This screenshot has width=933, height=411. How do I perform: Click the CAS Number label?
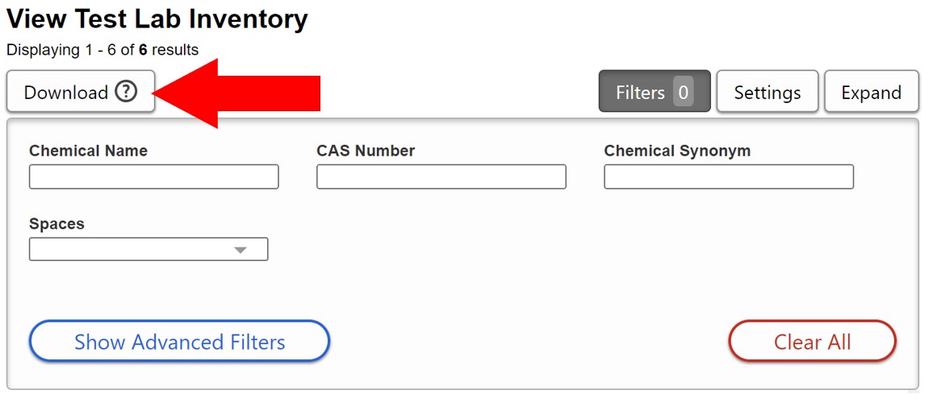tap(366, 151)
